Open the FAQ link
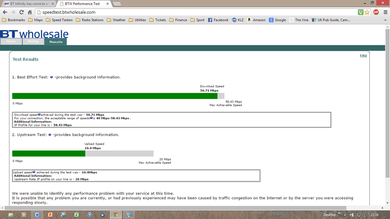The width and height of the screenshot is (390, 219). [363, 56]
